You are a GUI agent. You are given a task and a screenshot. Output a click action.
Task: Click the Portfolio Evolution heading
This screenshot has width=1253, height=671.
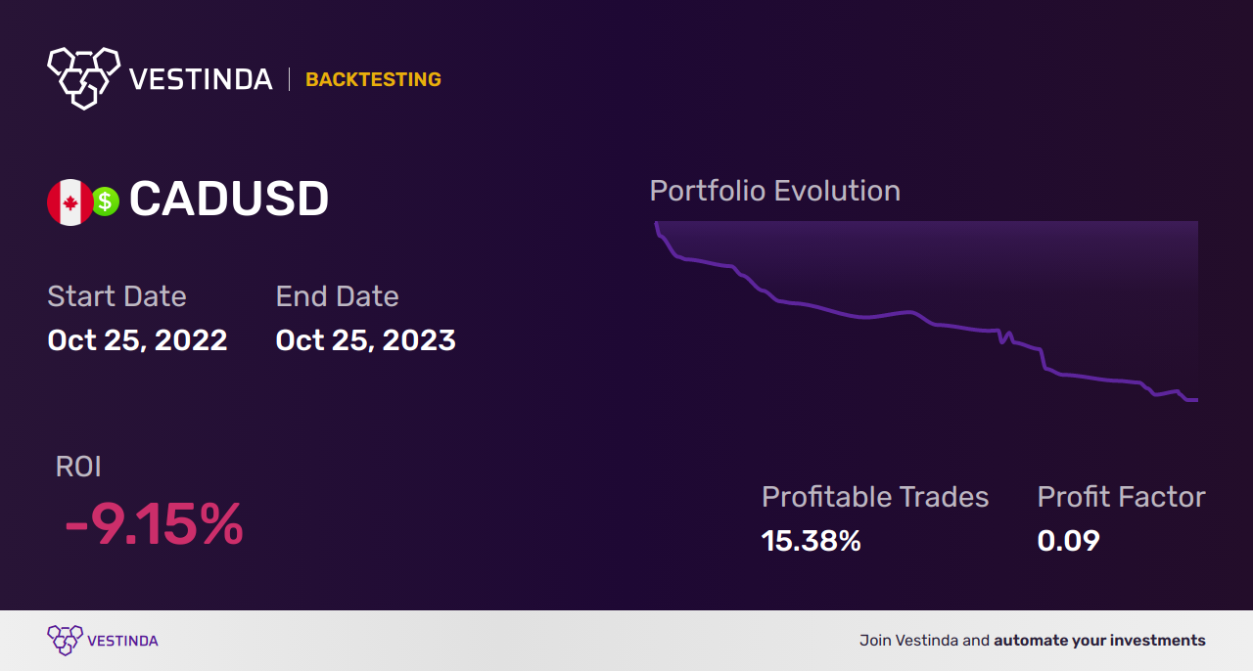coord(775,191)
